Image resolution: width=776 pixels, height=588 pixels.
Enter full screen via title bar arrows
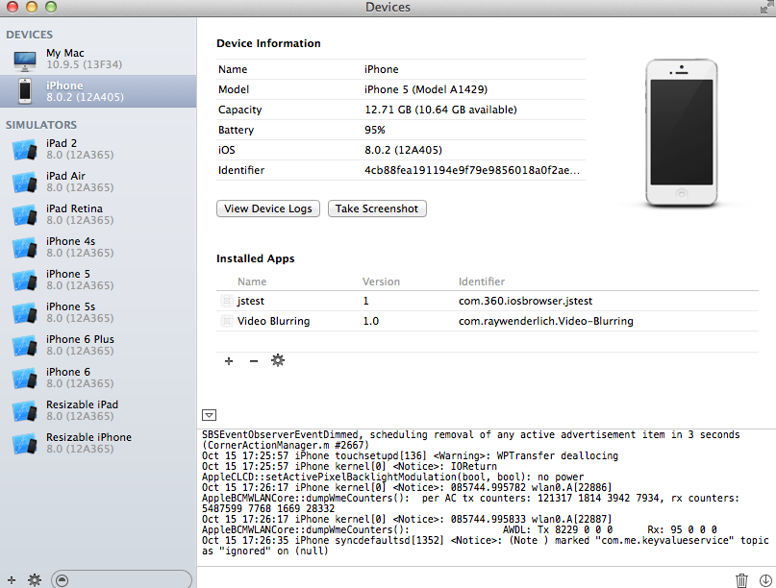(767, 7)
